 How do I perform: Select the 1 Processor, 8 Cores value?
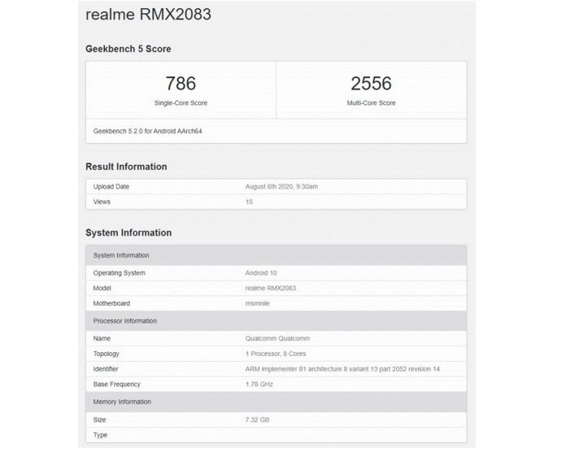pos(276,354)
